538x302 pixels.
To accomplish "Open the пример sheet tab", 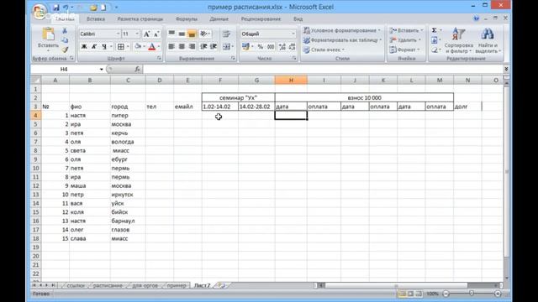I will click(x=177, y=285).
